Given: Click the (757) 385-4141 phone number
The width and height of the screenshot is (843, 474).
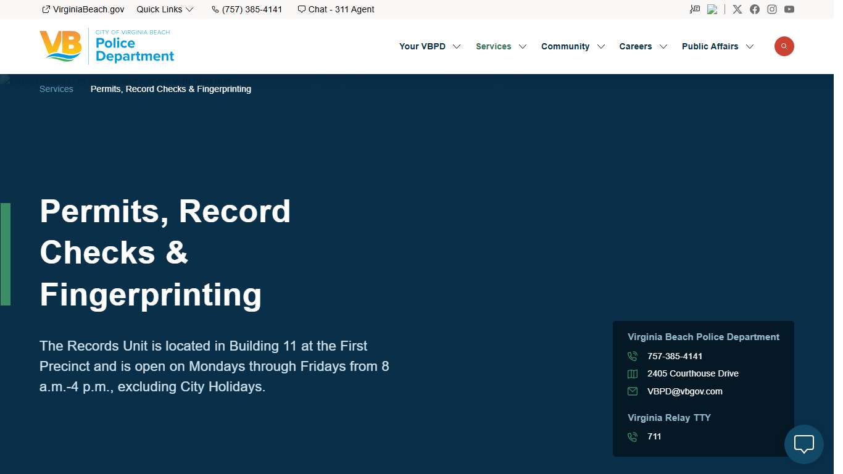Looking at the screenshot, I should (251, 9).
